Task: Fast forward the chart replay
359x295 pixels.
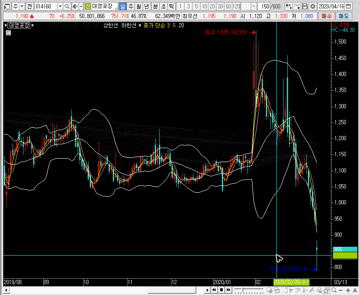Action: [229, 290]
